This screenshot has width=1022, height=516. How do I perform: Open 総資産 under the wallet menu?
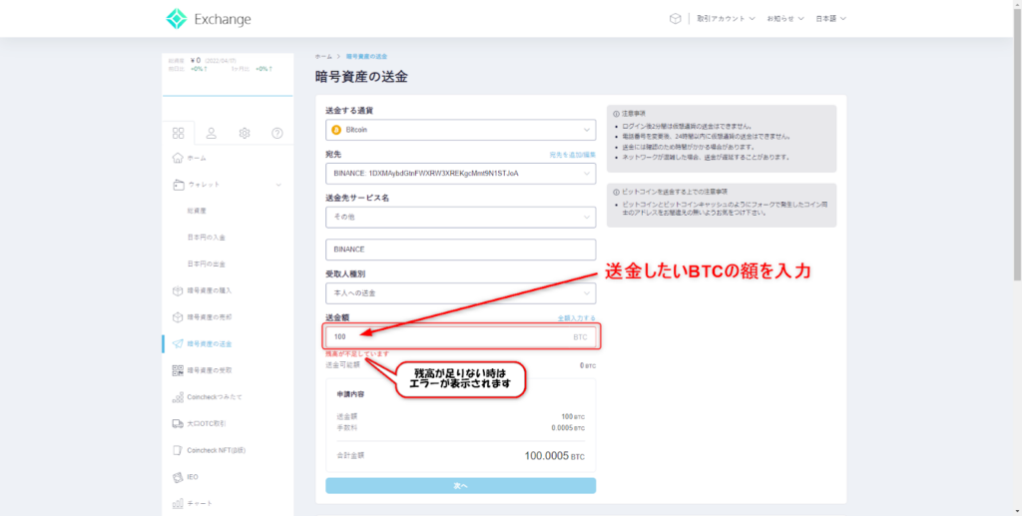point(197,212)
